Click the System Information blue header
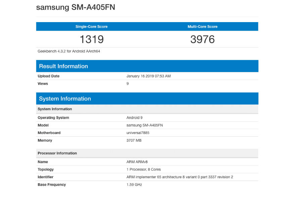302x201 pixels. [x=65, y=98]
